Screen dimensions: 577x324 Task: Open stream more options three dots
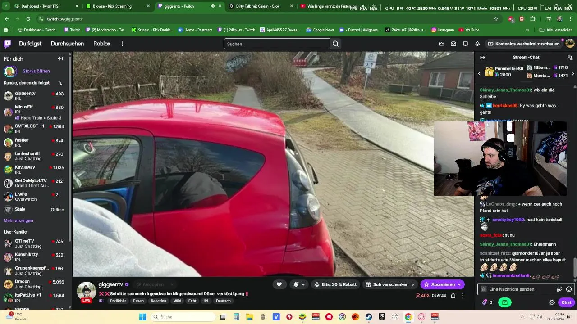pos(463,296)
